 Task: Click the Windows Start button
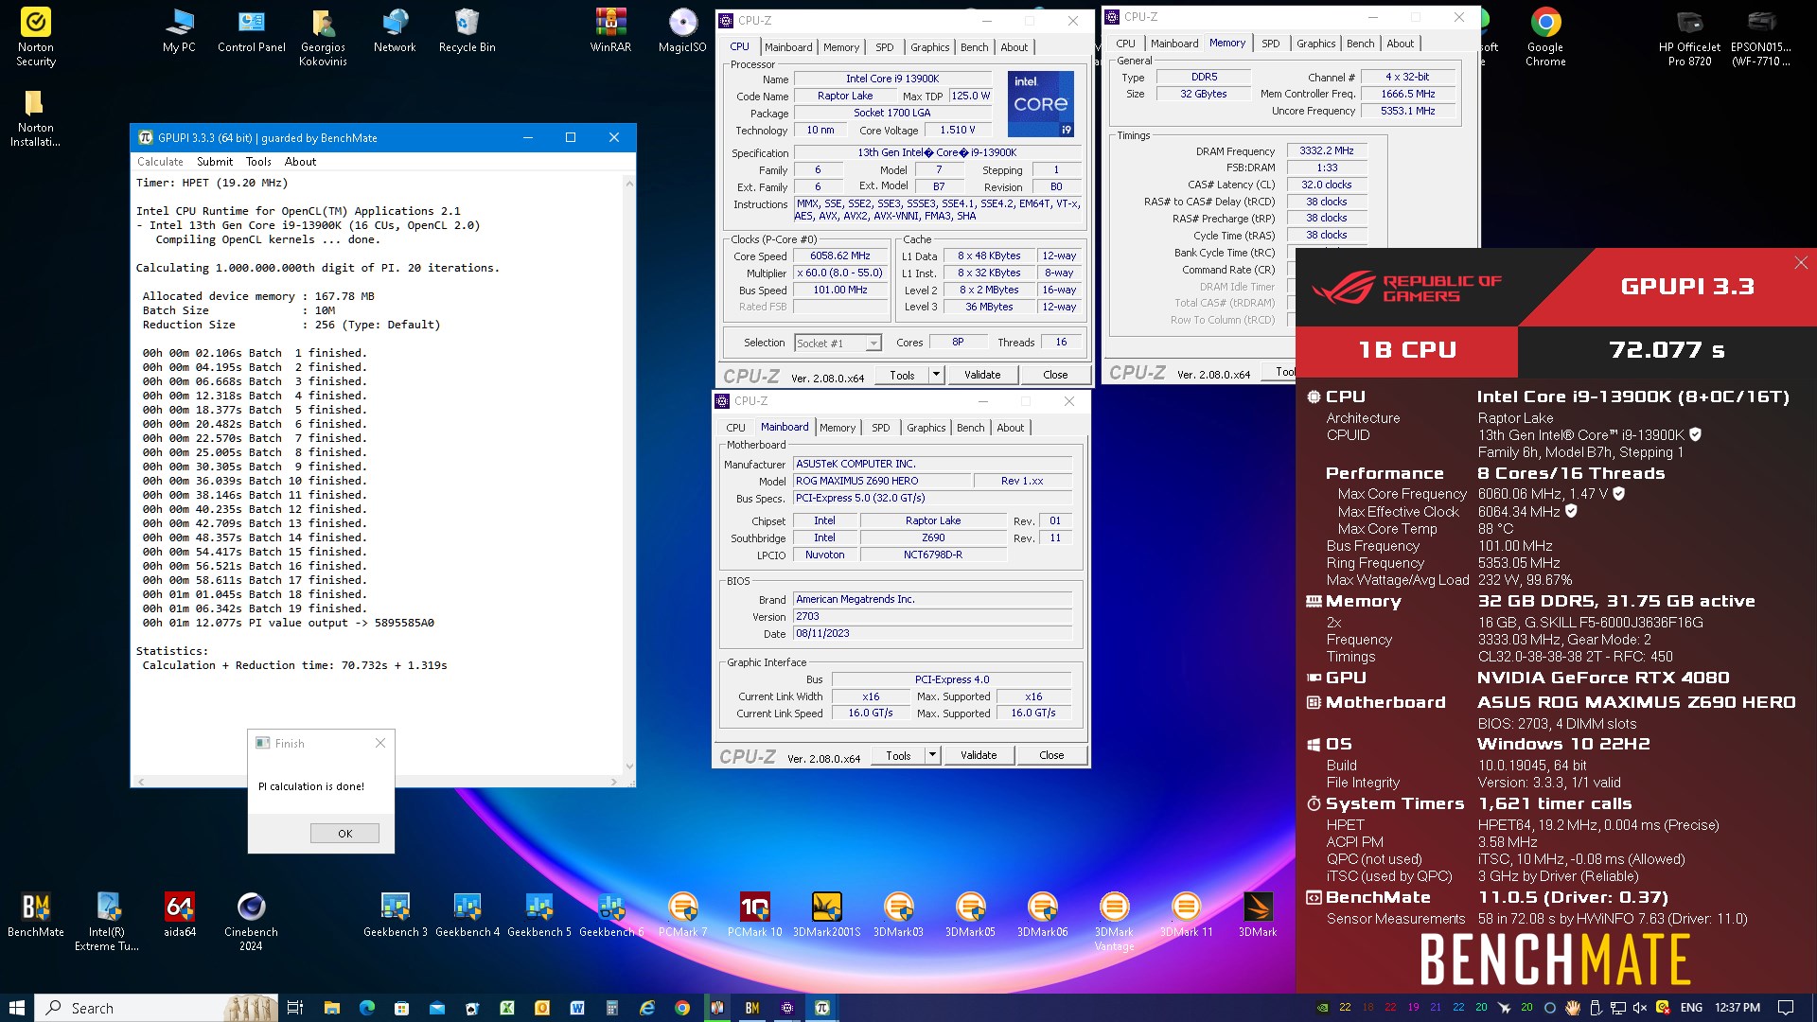(x=16, y=1008)
